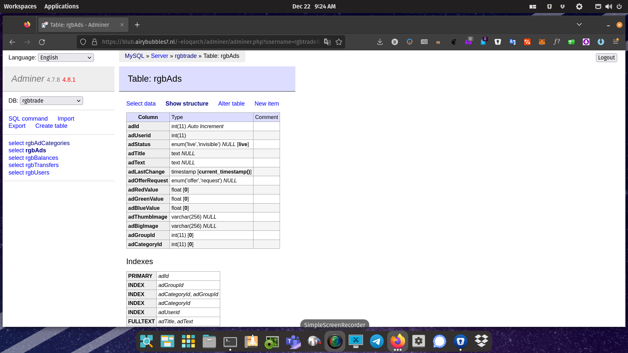Click the adLastChange column name cell
628x353 pixels.
click(148, 172)
